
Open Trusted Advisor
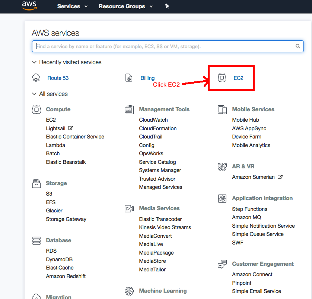(157, 179)
